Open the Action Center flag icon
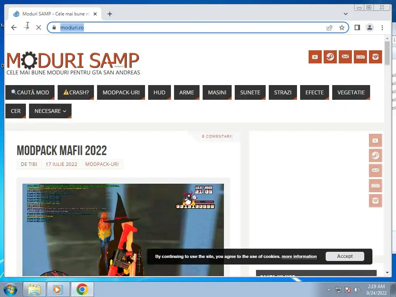The image size is (396, 297). pyautogui.click(x=348, y=290)
